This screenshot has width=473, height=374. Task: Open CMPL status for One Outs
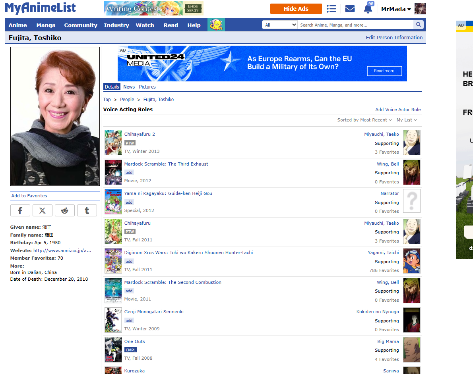tap(131, 350)
